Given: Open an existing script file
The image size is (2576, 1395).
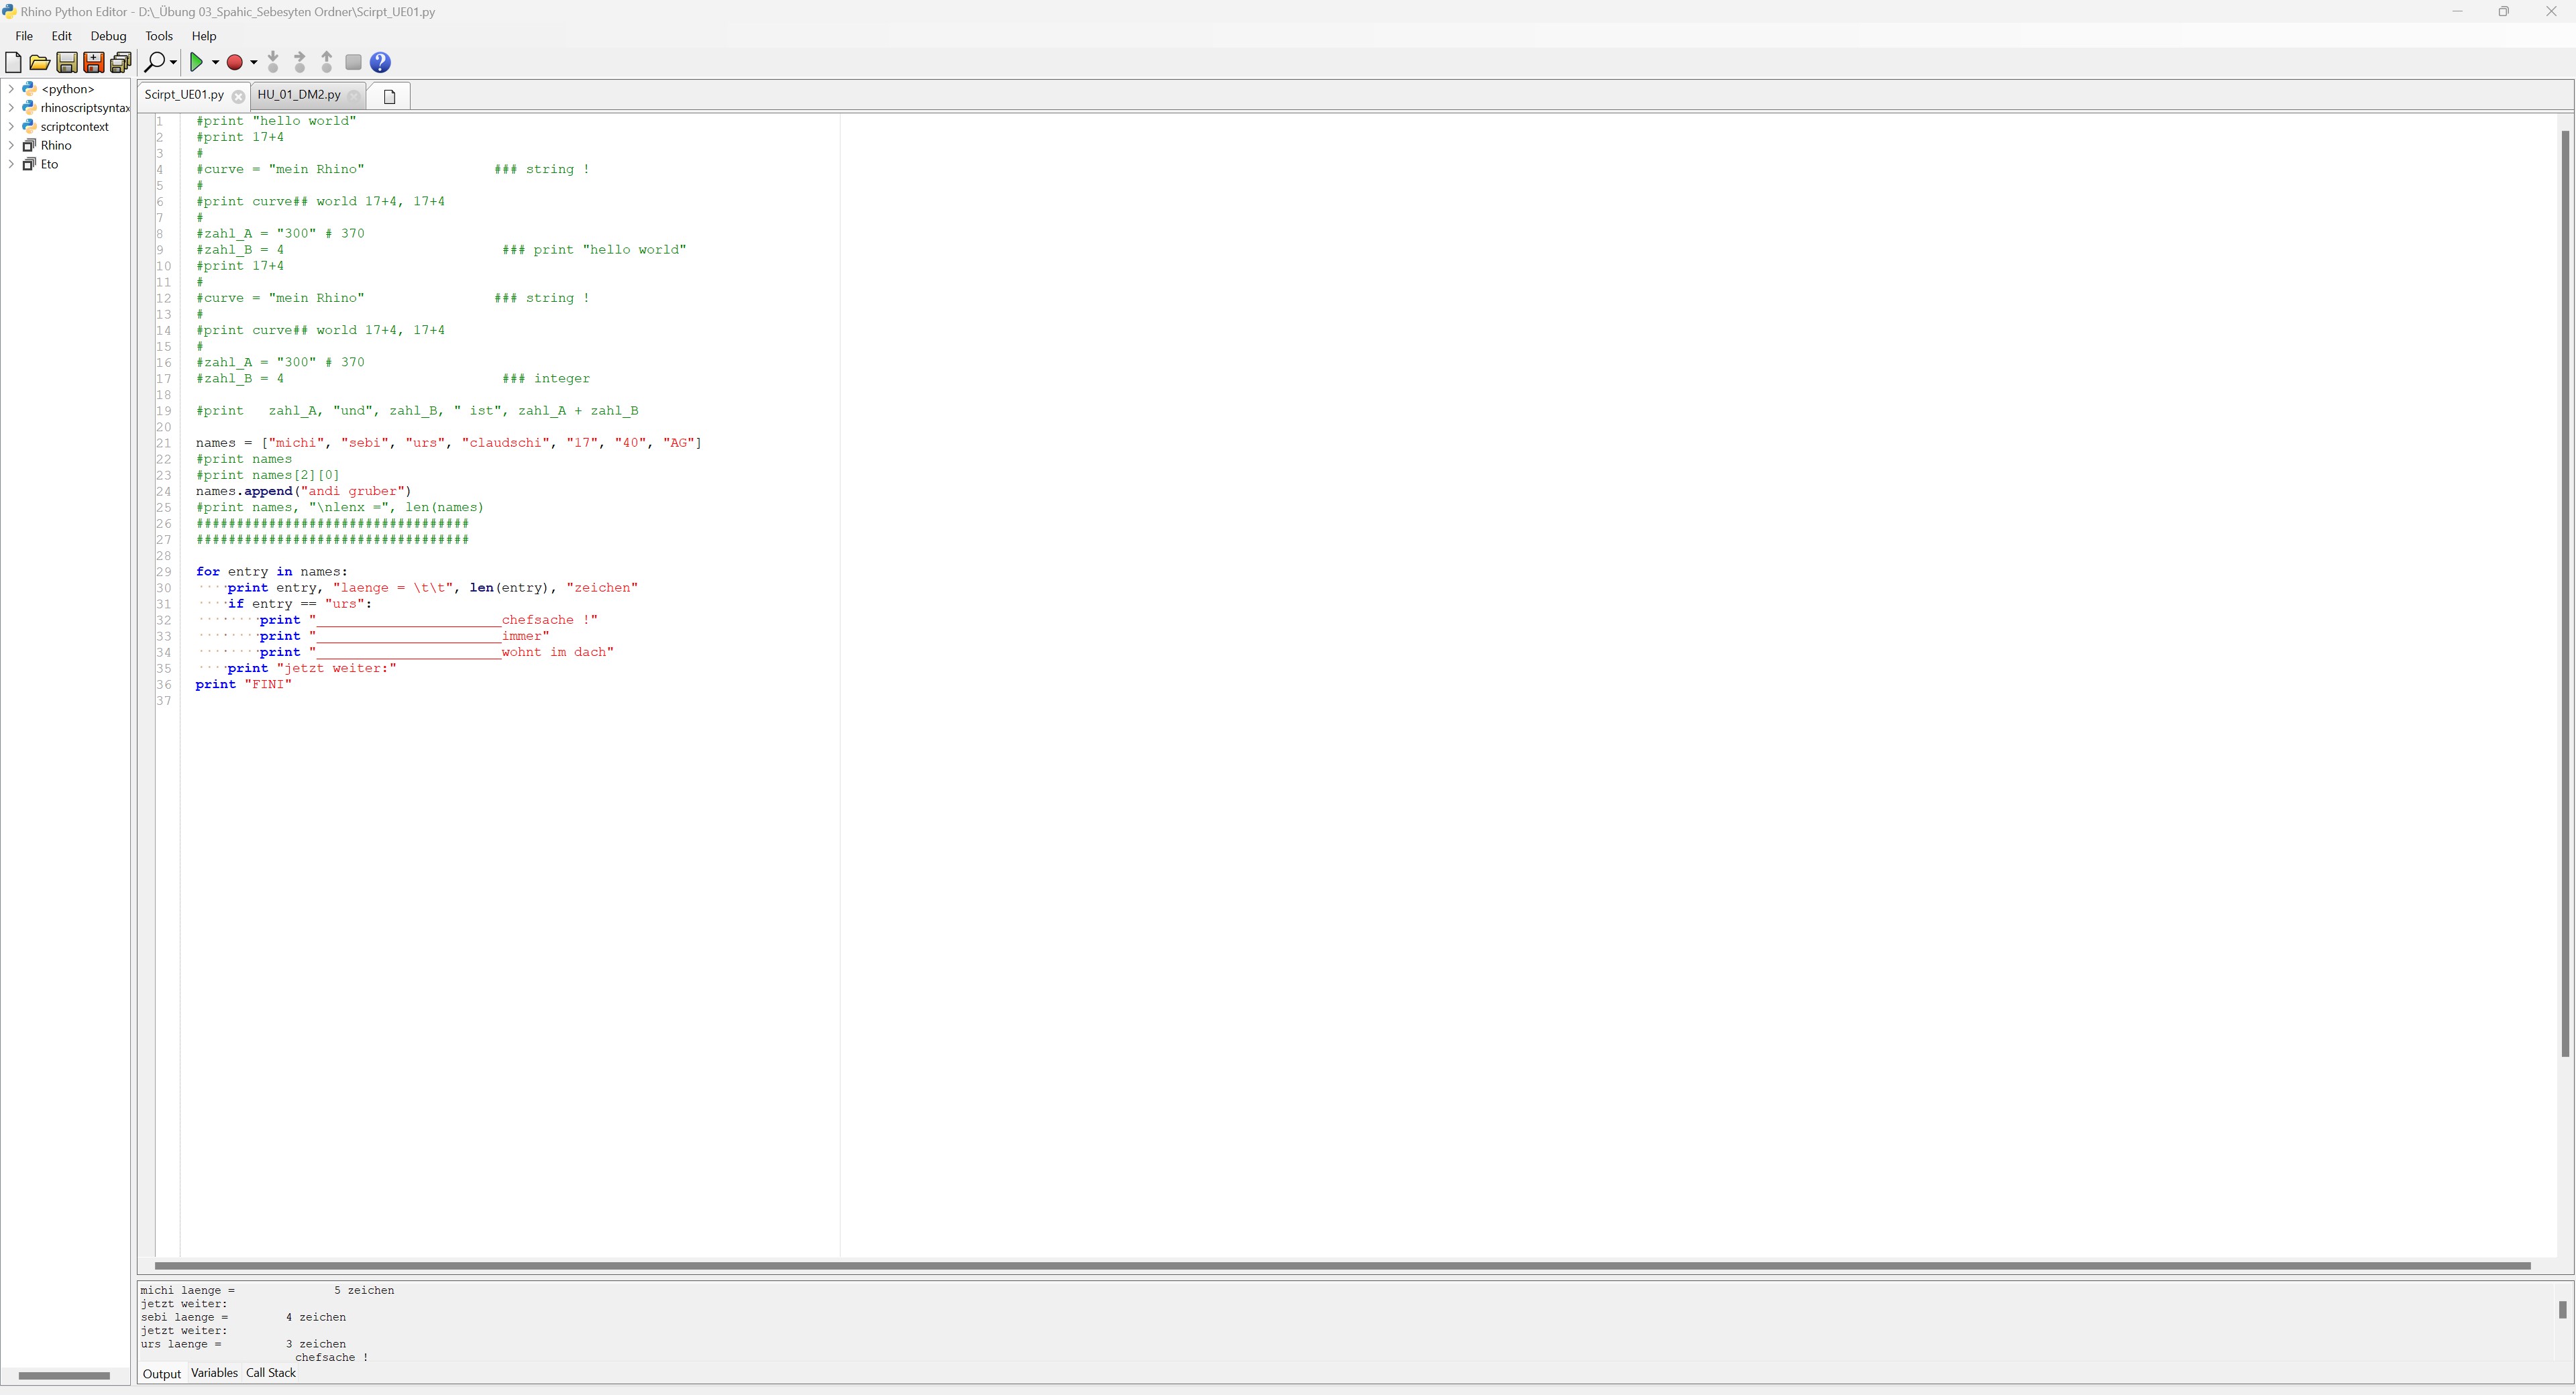Looking at the screenshot, I should click(40, 62).
